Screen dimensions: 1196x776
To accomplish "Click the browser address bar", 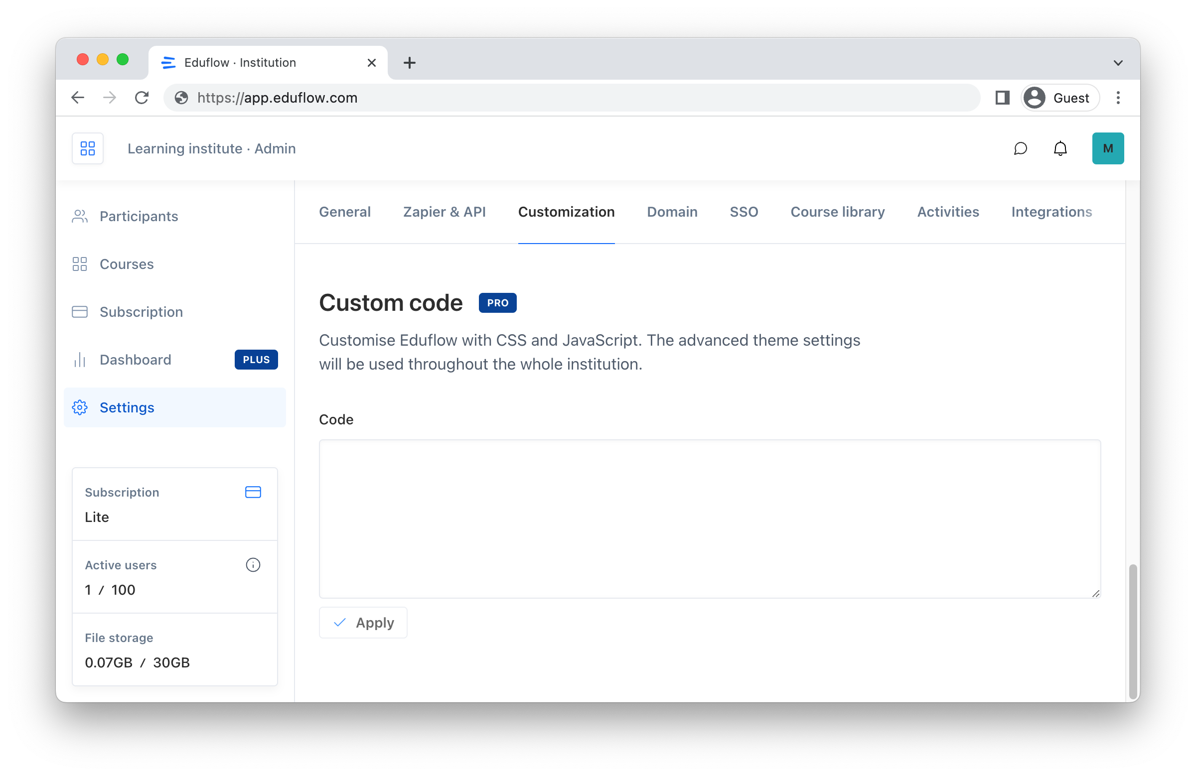I will pos(572,98).
